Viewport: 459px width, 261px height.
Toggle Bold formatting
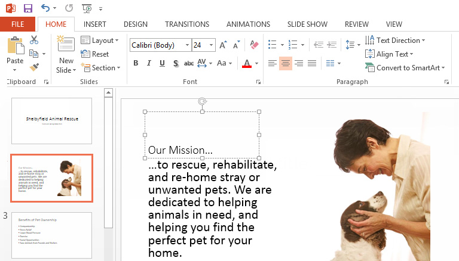click(136, 63)
